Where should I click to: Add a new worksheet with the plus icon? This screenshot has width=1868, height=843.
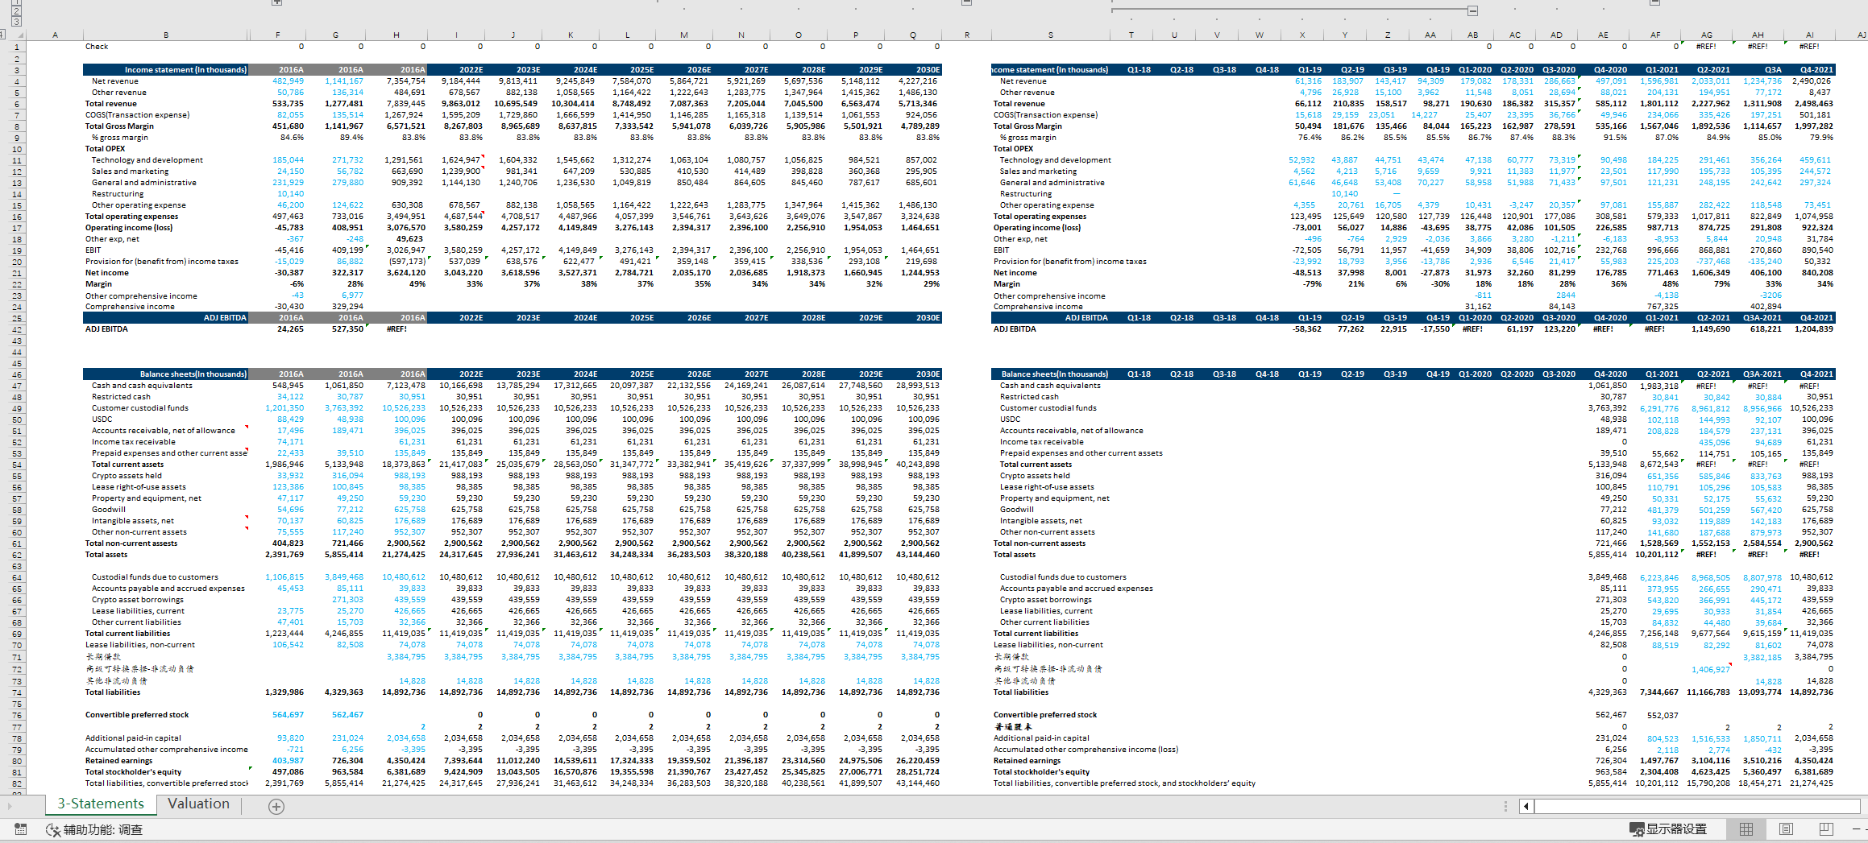pos(276,805)
